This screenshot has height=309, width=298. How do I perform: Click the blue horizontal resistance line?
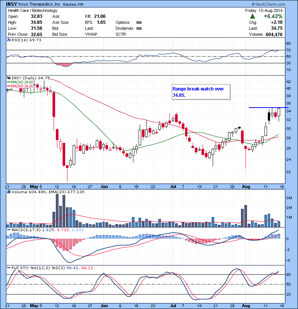click(269, 108)
